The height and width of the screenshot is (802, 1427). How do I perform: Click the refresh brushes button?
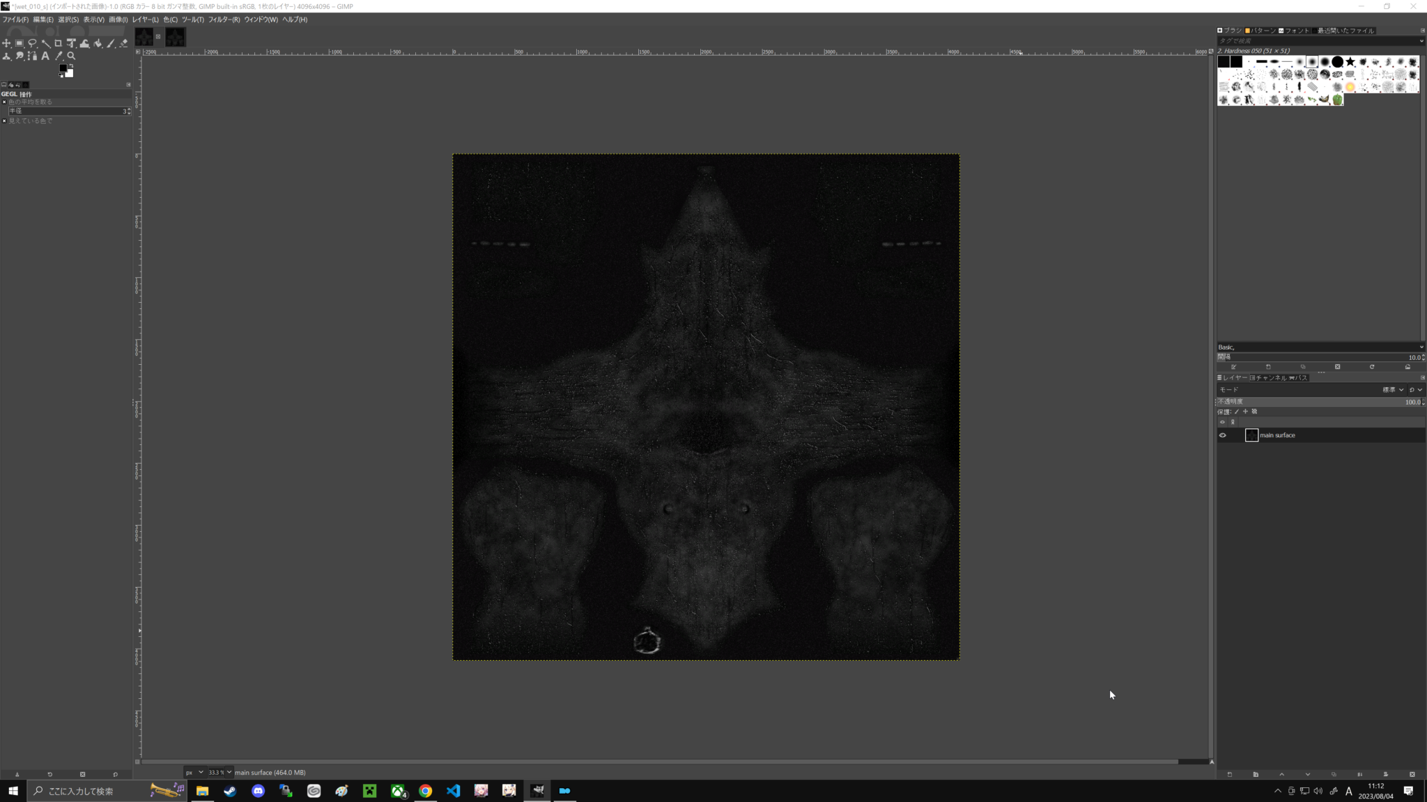click(1372, 367)
